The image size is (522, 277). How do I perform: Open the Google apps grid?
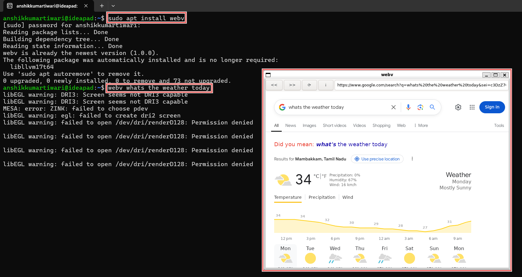coord(472,107)
